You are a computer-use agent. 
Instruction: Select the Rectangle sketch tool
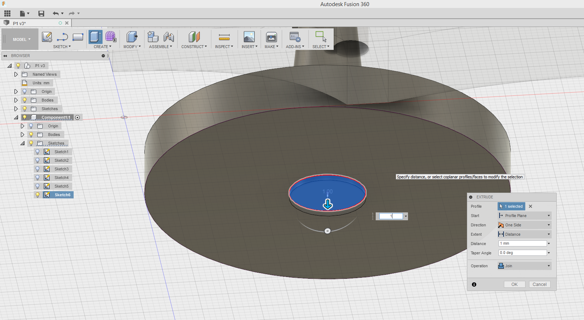coord(78,37)
